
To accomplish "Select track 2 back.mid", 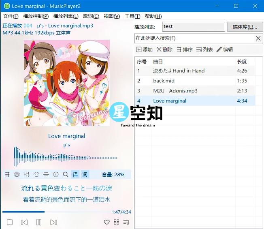I will click(x=195, y=81).
